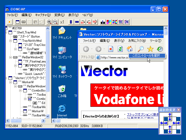Image resolution: width=186 pixels, height=140 pixels.
Task: Click マイ ドキュメント icon in captured desktop
Action: point(62,33)
